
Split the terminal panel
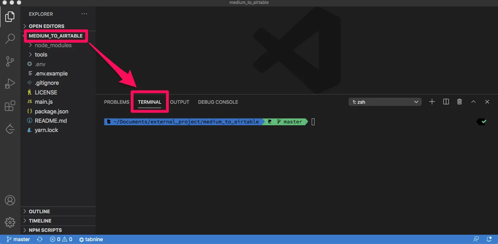[x=446, y=102]
